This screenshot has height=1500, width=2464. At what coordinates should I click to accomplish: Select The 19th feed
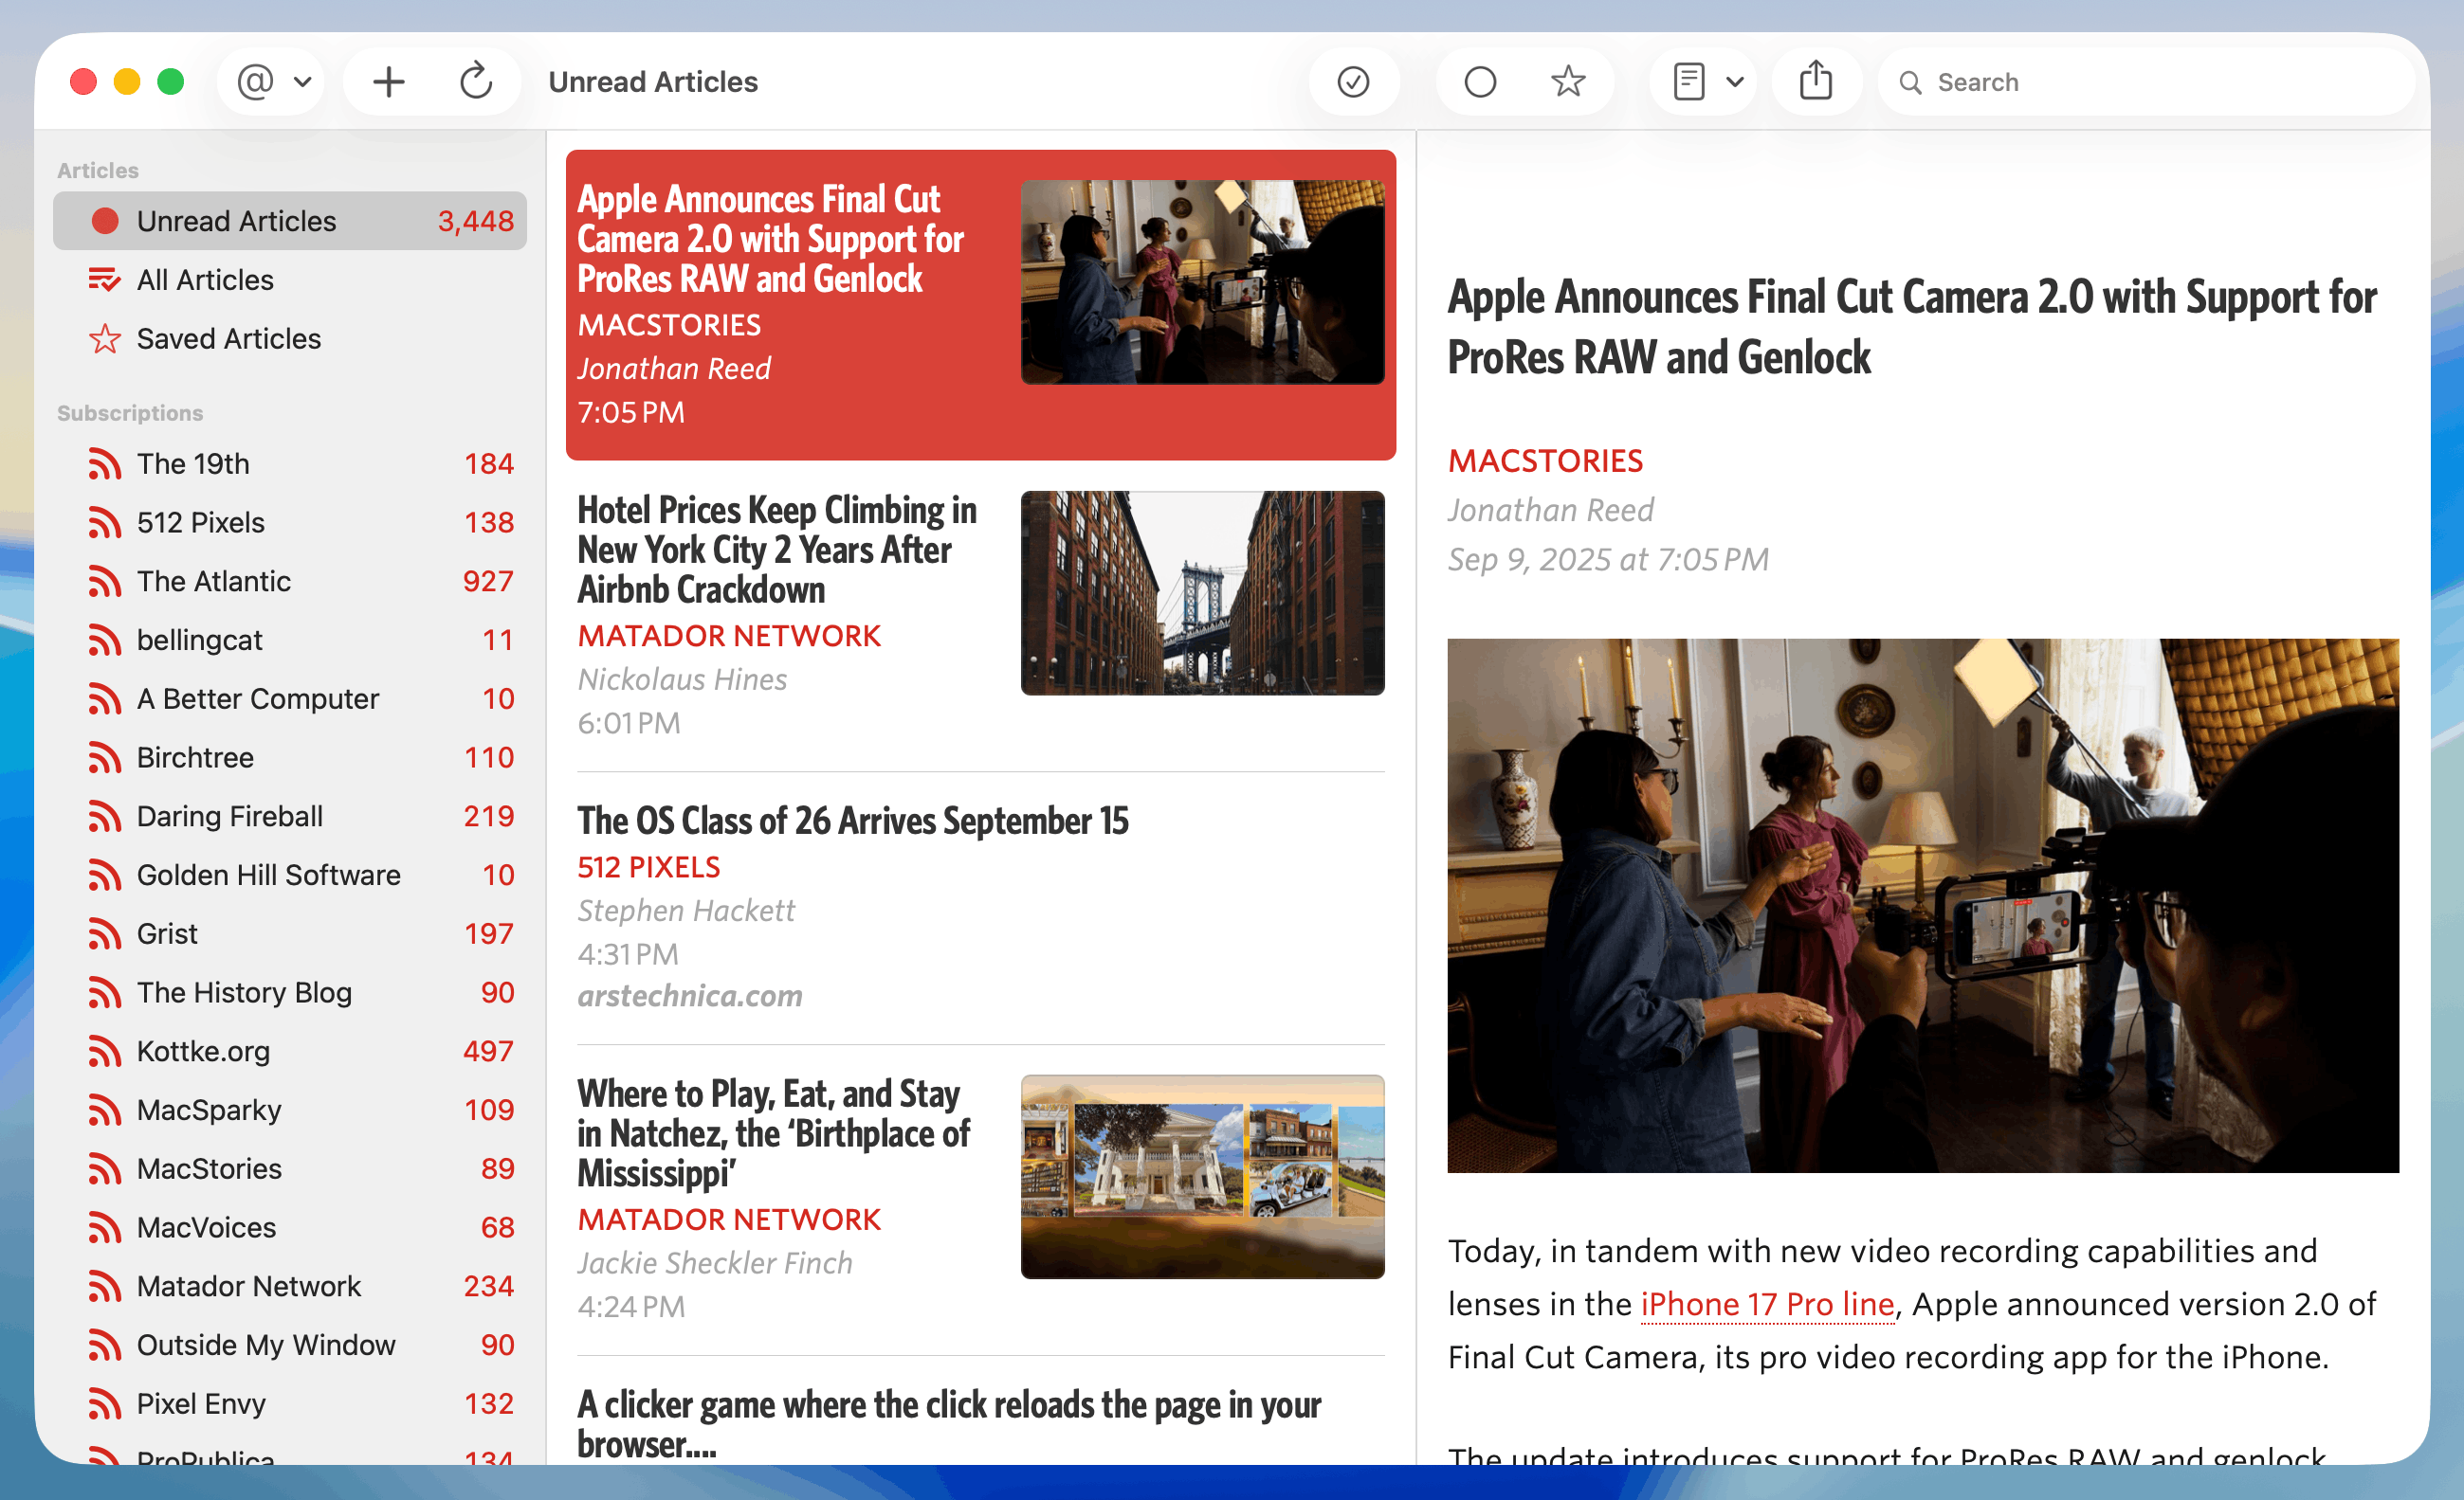pyautogui.click(x=289, y=463)
